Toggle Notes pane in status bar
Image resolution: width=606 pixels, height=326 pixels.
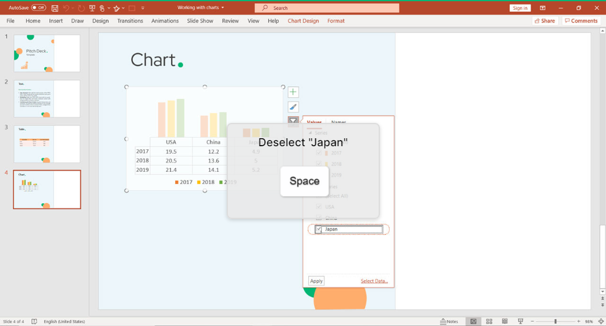(449, 321)
